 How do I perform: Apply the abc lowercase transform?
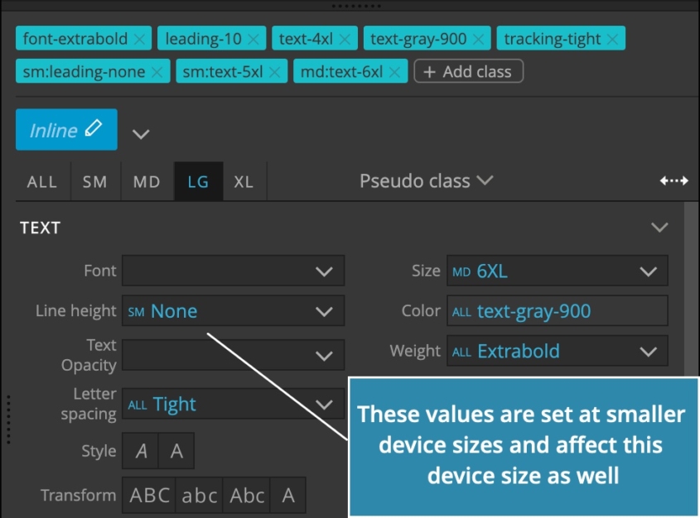199,495
